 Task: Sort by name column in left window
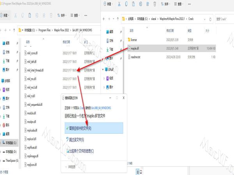click(x=28, y=42)
